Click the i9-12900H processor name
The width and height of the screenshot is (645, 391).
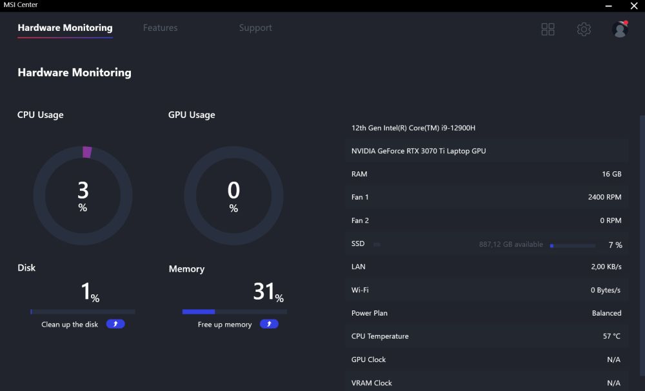pyautogui.click(x=413, y=128)
